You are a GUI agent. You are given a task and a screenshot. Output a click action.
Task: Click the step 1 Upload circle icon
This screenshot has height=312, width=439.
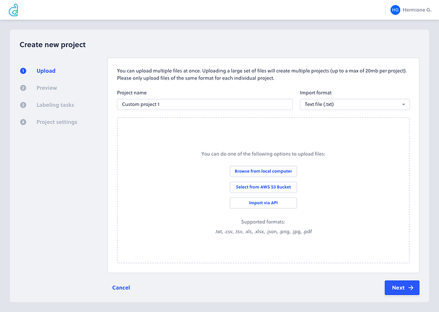click(23, 71)
